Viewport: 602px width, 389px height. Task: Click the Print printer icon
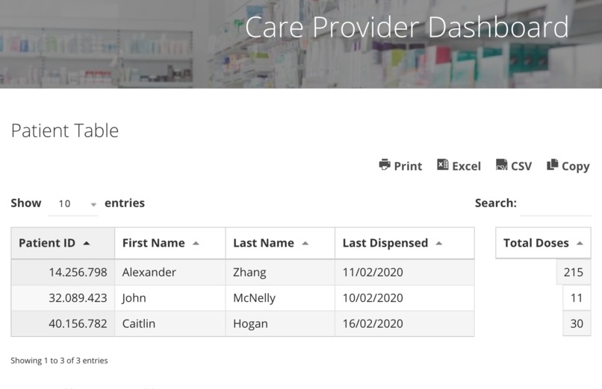[x=385, y=165]
